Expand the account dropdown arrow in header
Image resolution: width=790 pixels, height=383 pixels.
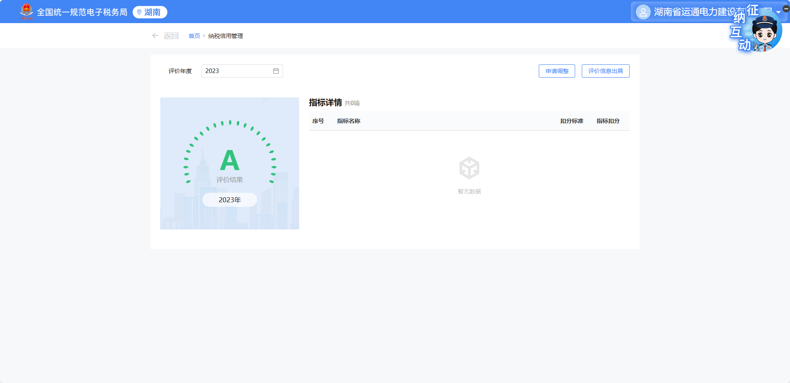click(x=778, y=12)
